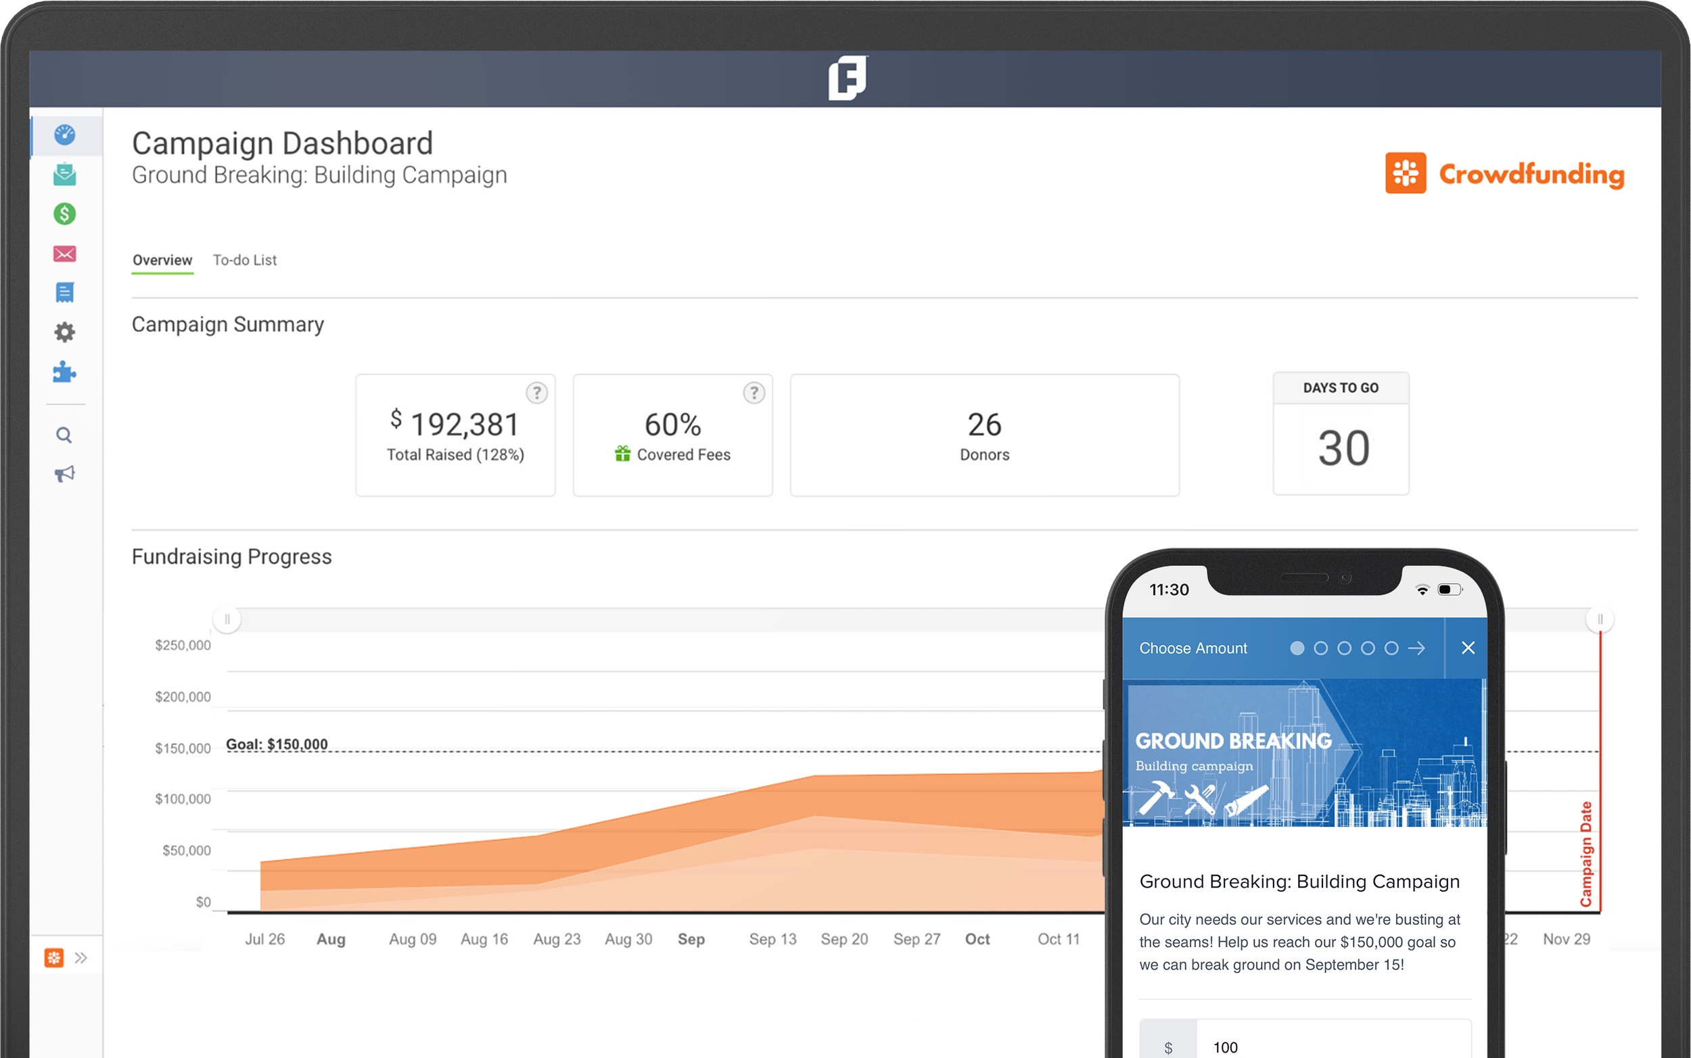Screen dimensions: 1691x1058
Task: Open the dashboard gauge sidebar icon
Action: [x=64, y=135]
